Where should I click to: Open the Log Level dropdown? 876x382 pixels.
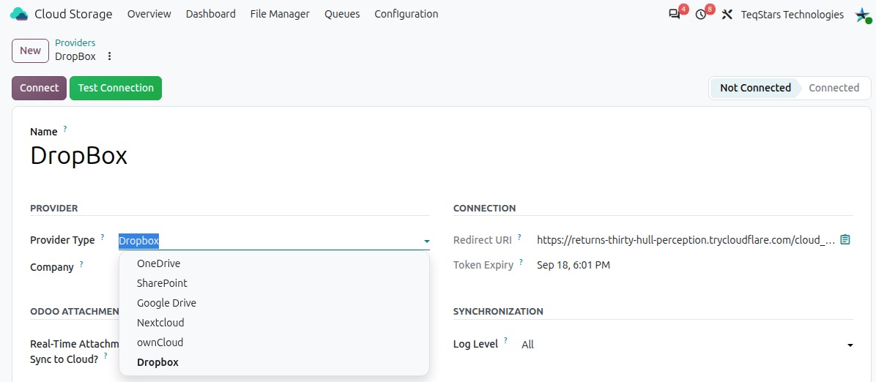686,345
